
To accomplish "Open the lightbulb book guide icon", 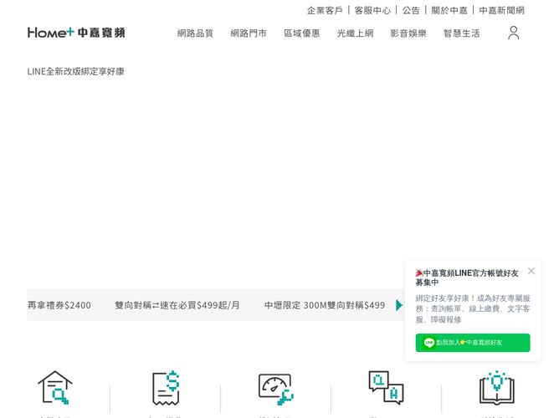I will (496, 388).
